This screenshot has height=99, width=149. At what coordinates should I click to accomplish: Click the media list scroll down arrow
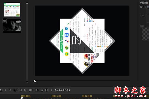[x=27, y=82]
